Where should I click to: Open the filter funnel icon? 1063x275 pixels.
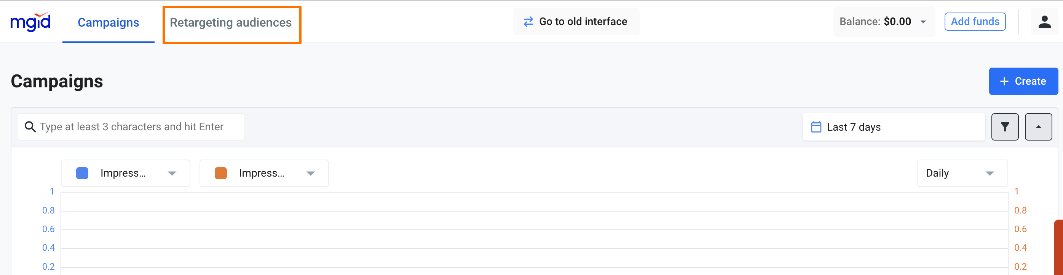(1004, 127)
